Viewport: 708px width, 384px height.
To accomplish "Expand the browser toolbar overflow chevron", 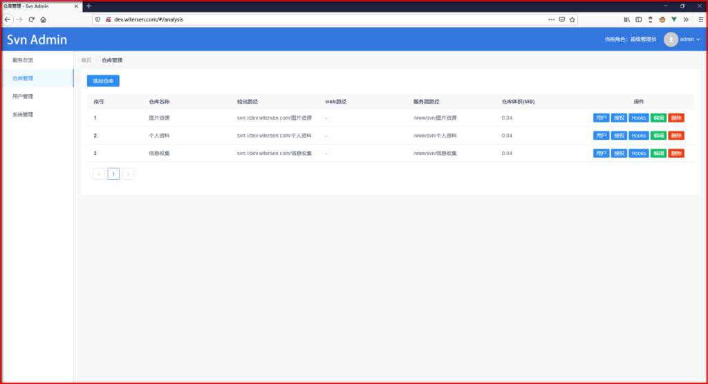I will point(686,19).
